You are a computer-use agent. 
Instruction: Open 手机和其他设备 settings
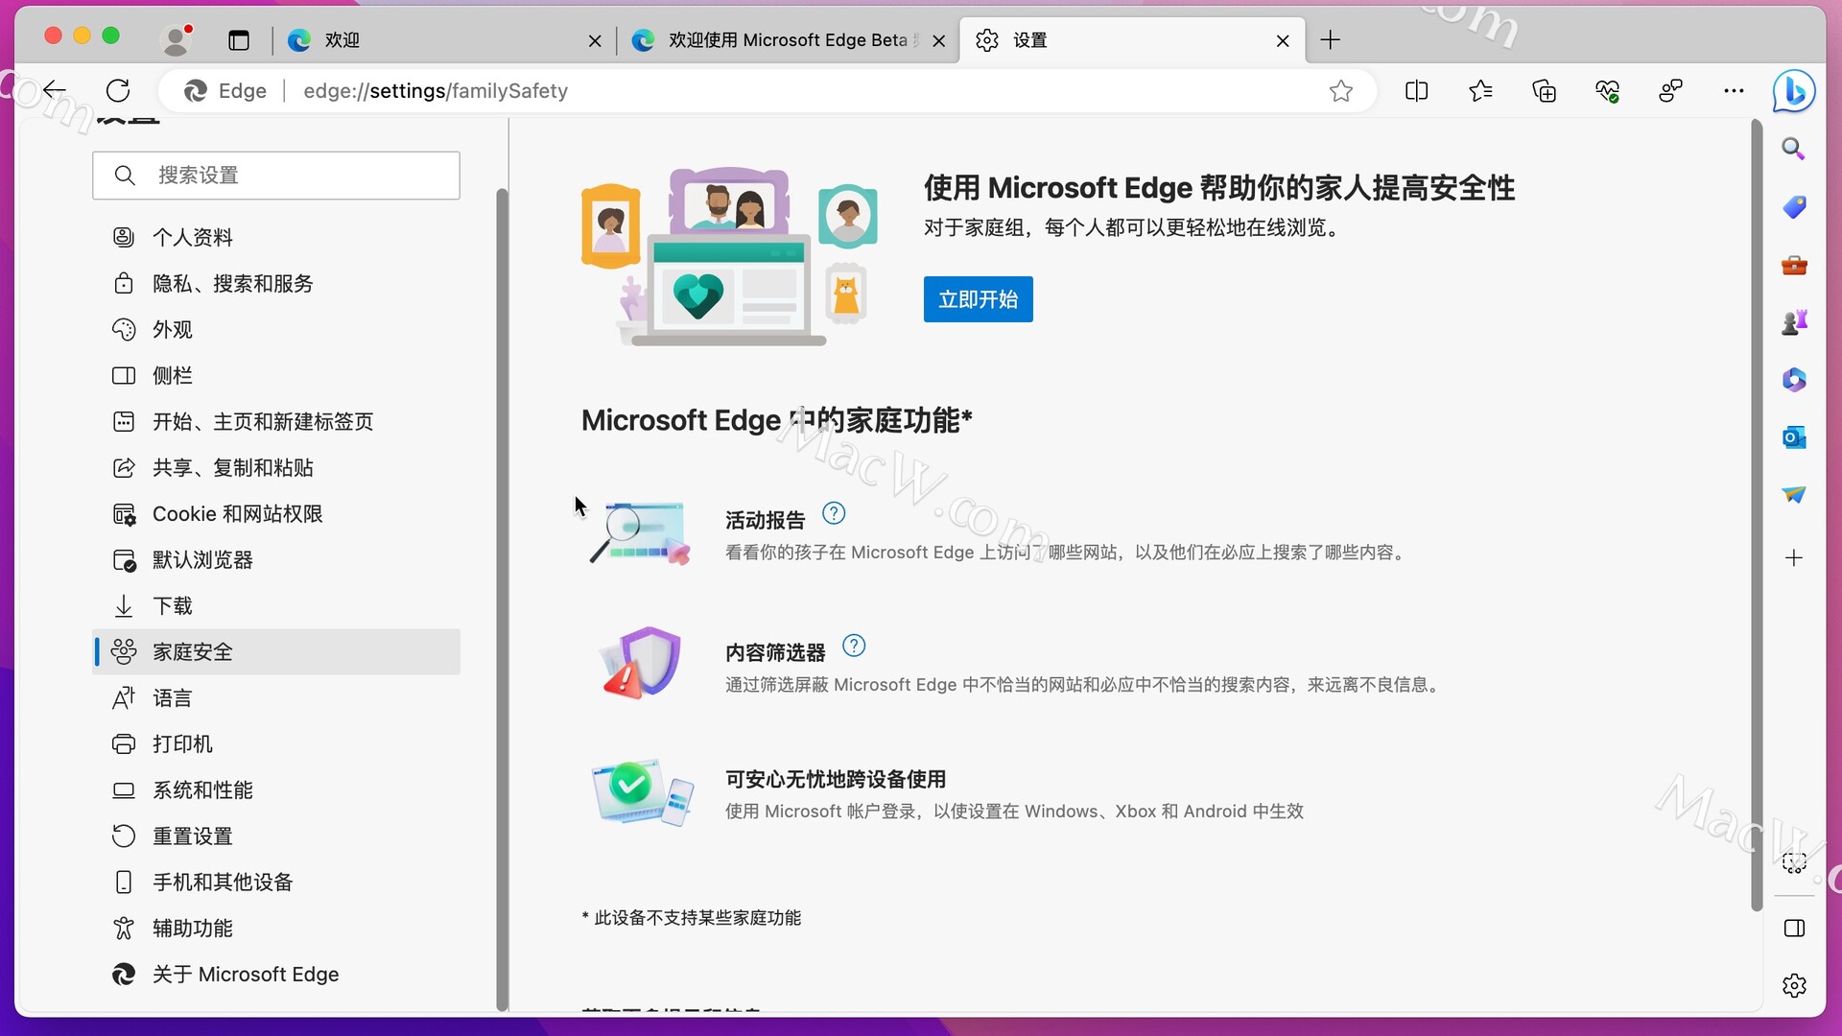276,882
